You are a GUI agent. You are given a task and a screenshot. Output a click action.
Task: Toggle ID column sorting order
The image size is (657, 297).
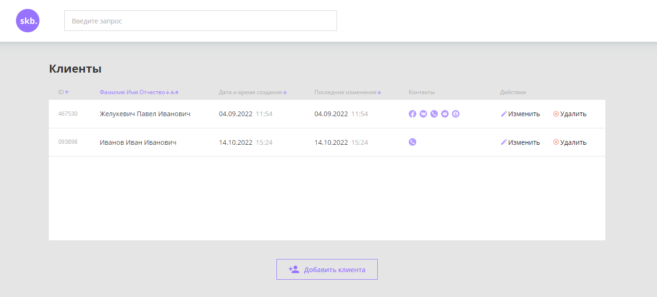[63, 92]
